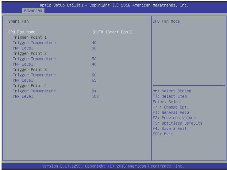Edit Trigger Point 1 temperature value 40

point(94,43)
